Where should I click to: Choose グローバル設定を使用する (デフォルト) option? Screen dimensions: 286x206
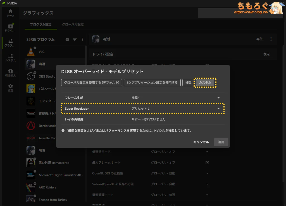(x=92, y=83)
